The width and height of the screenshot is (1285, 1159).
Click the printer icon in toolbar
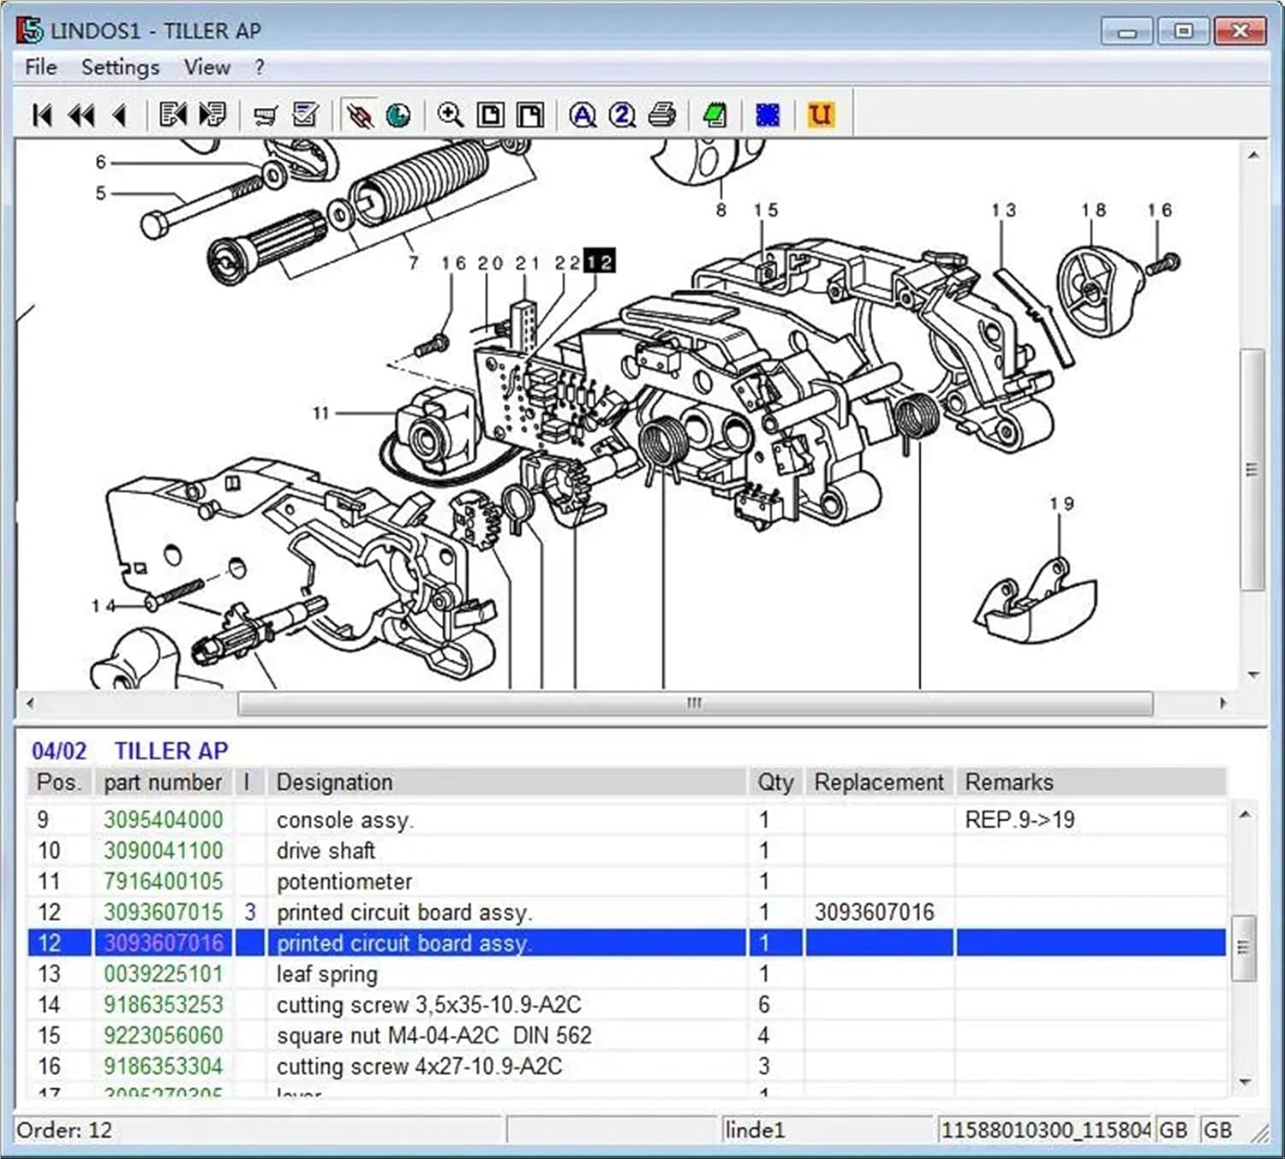662,115
